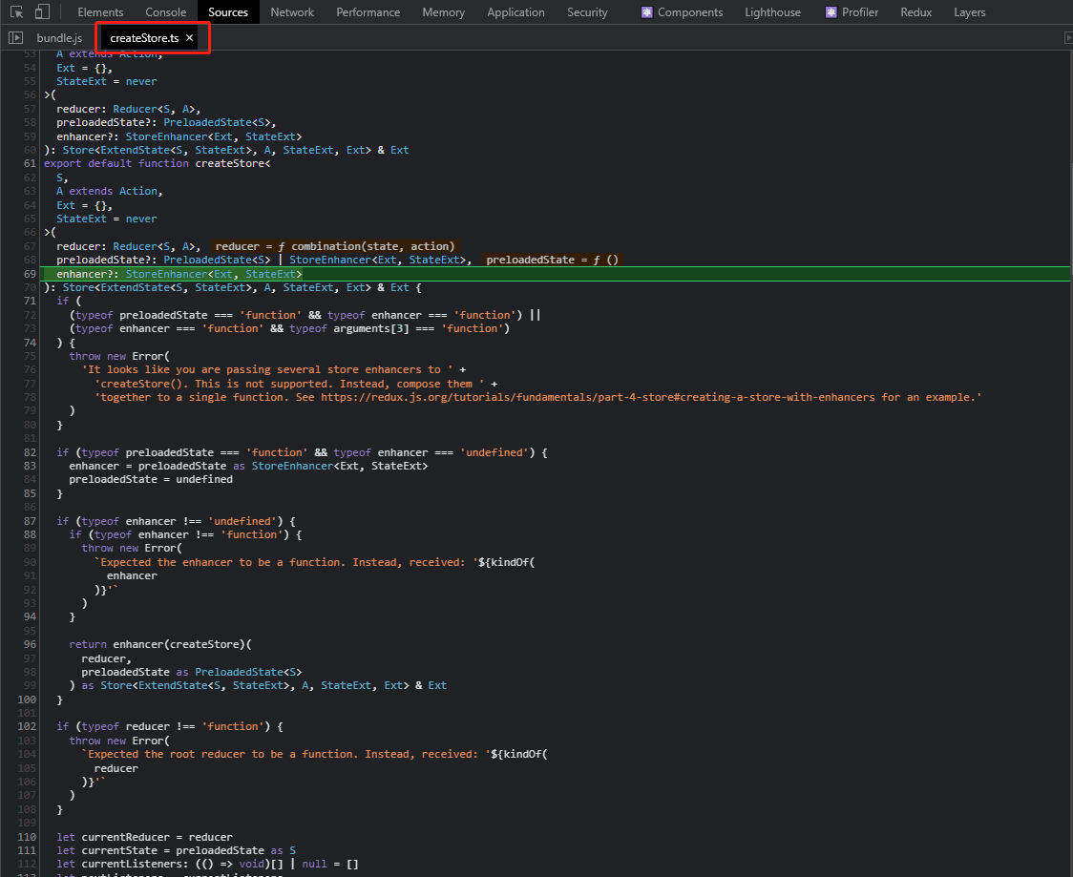Switch to the Lighthouse tab
The height and width of the screenshot is (877, 1073).
[772, 12]
